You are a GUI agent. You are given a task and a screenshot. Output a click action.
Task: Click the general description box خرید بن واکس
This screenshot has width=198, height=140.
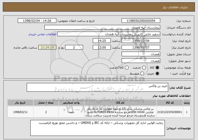(97, 87)
